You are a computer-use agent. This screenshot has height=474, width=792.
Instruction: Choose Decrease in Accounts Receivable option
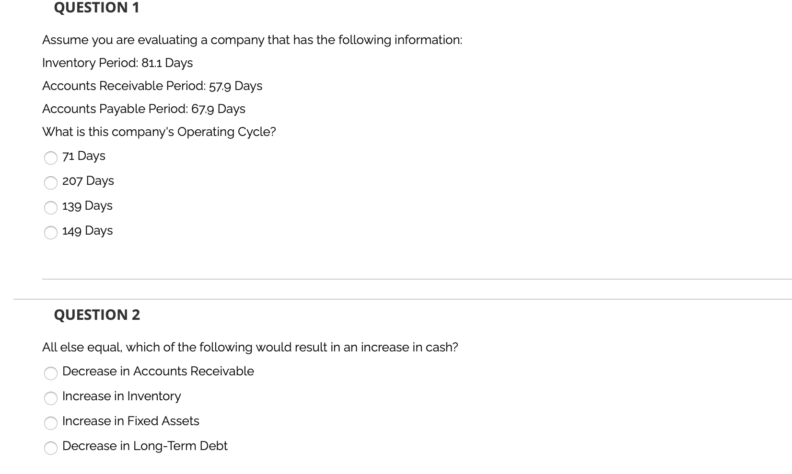(51, 373)
